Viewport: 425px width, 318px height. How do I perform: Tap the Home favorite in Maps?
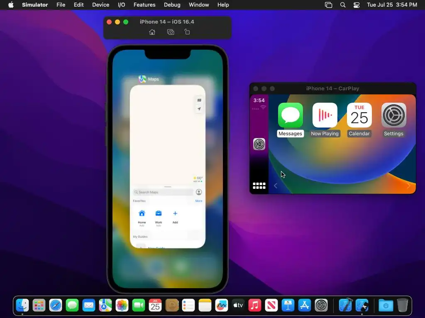click(142, 217)
